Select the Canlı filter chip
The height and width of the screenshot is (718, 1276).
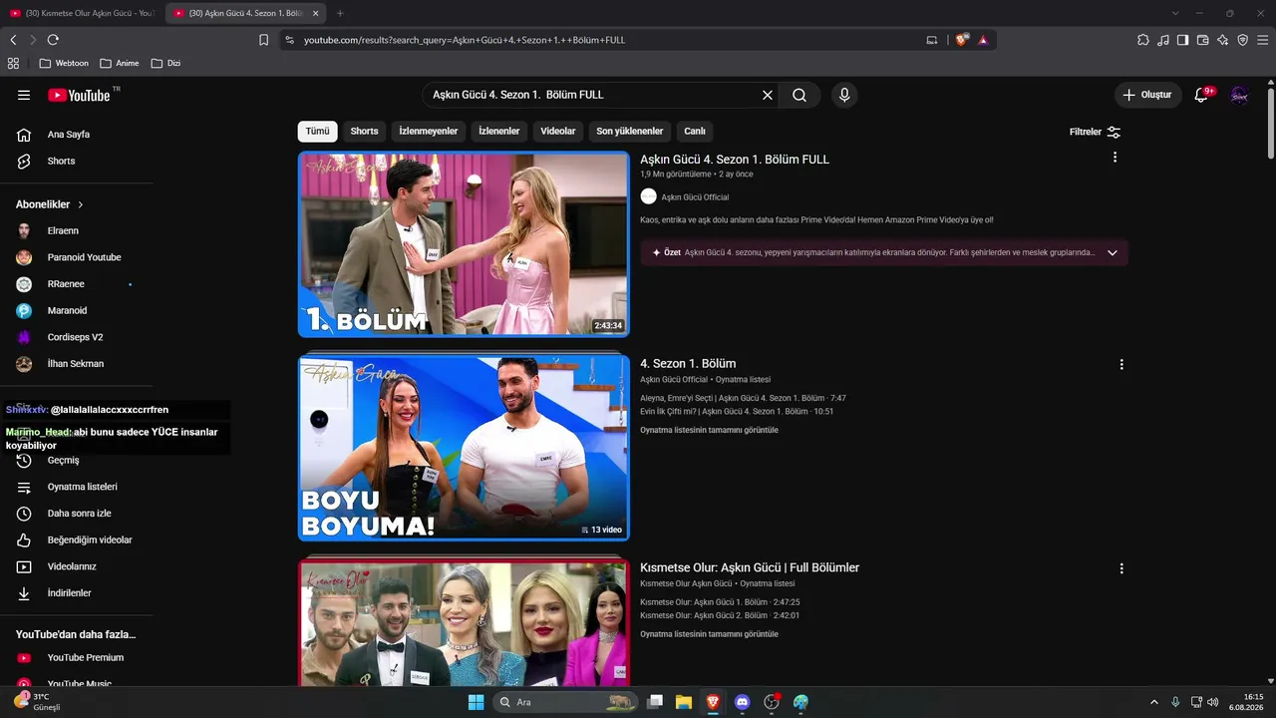coord(695,132)
